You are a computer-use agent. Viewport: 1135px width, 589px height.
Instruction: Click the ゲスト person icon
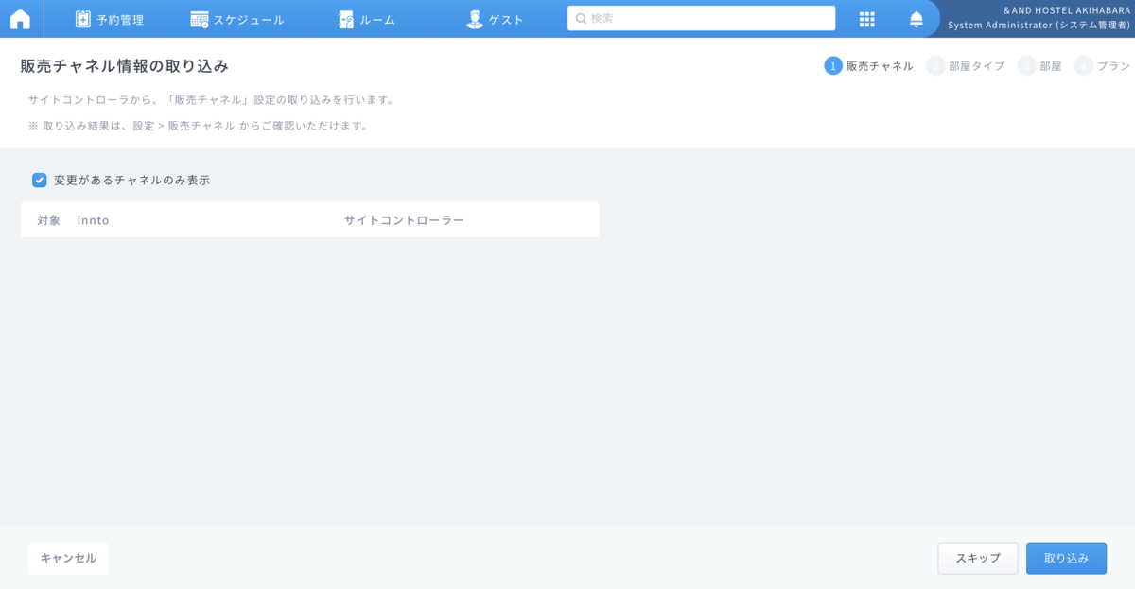[475, 19]
